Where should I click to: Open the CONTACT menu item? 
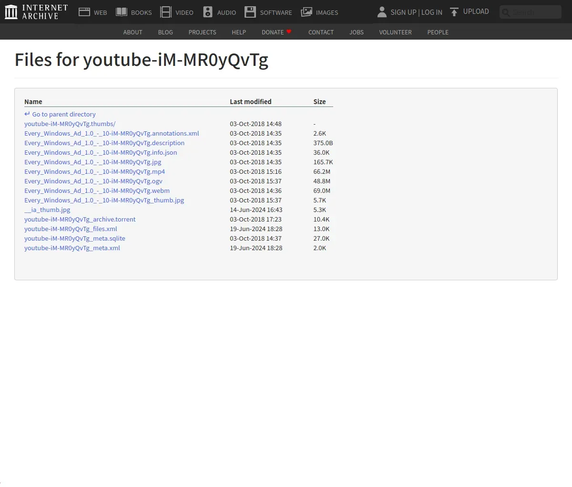point(321,32)
